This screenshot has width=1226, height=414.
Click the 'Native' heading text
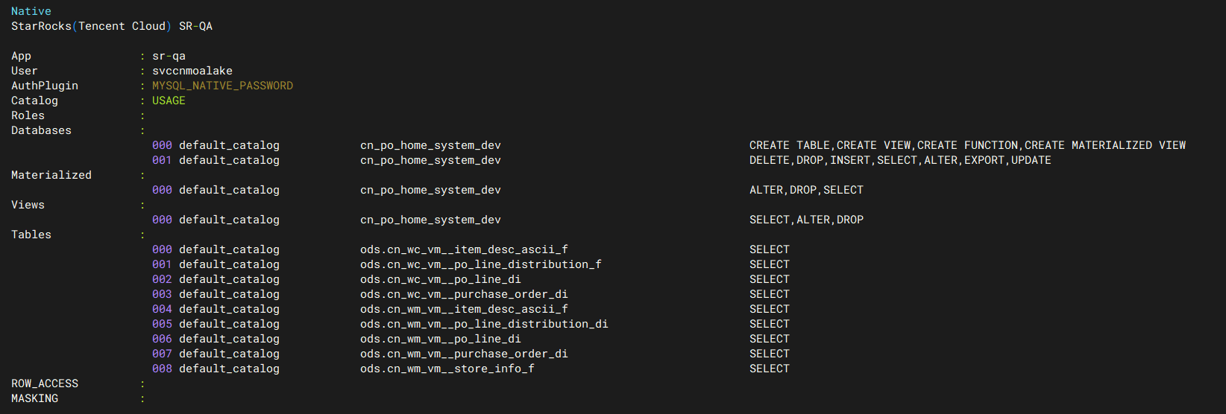pos(31,11)
